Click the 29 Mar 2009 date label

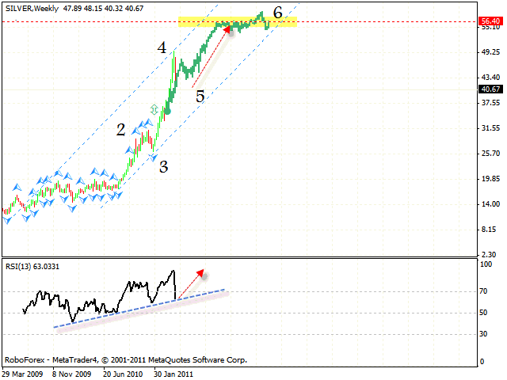pos(22,374)
